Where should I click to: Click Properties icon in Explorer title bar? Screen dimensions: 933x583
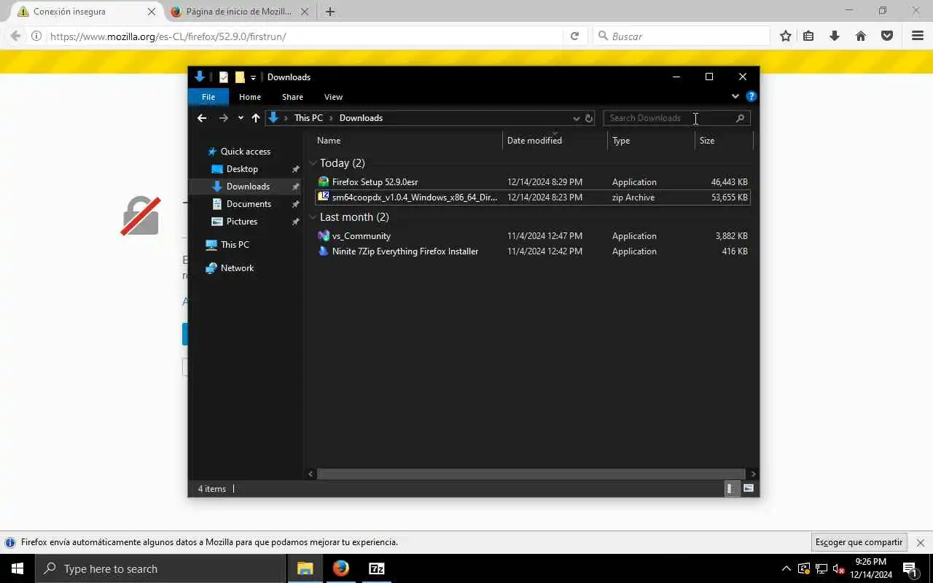224,77
